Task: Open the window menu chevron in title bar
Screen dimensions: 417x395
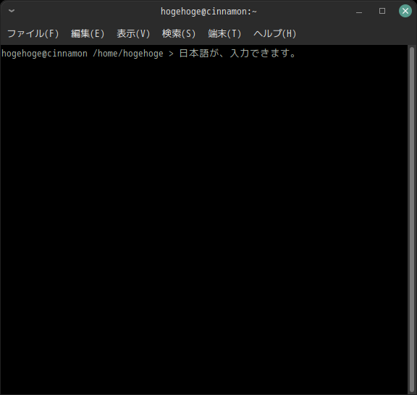Action: point(12,11)
